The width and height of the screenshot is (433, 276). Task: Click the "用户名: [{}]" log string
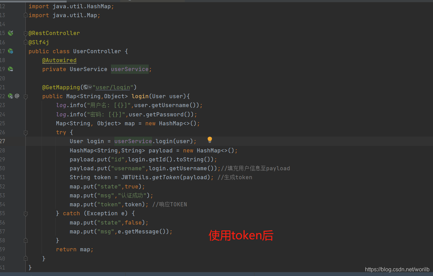coord(109,105)
